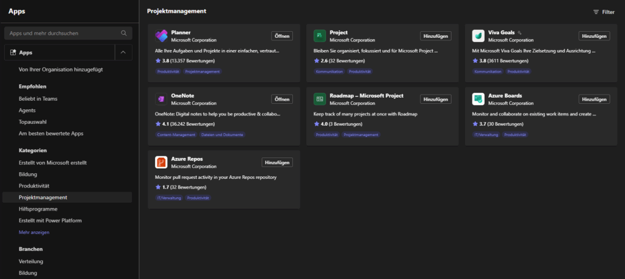Viewport: 625px width, 279px height.
Task: Select Topauswahl in sidebar
Action: pyautogui.click(x=32, y=122)
